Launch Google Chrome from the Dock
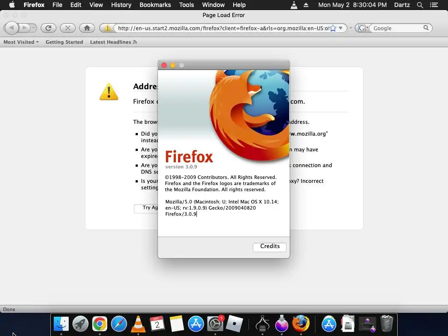 point(99,324)
